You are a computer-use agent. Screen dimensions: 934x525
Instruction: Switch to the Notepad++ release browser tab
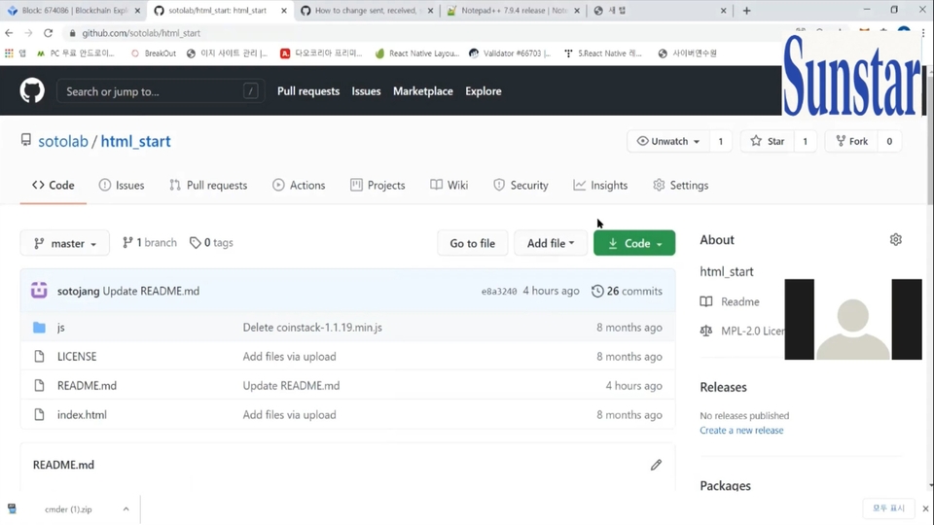tap(513, 10)
